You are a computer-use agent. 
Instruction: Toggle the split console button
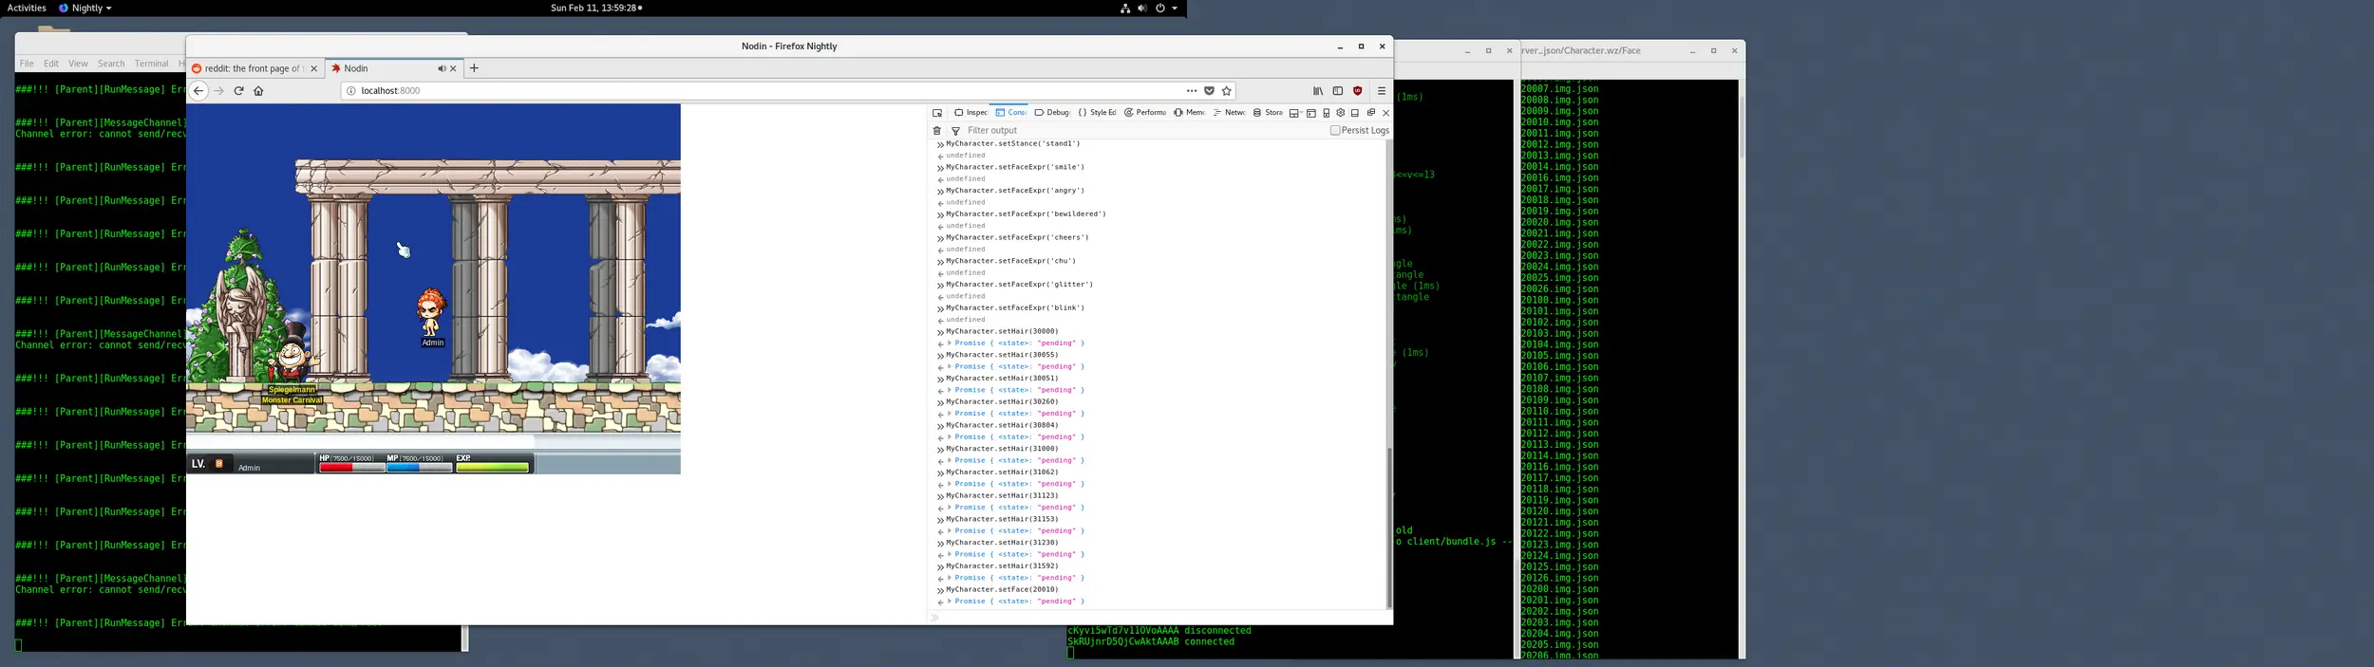(x=1311, y=113)
